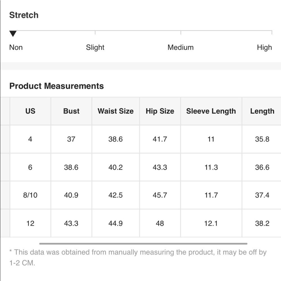This screenshot has height=281, width=281.
Task: Click the Sleeve Length column header
Action: point(211,111)
